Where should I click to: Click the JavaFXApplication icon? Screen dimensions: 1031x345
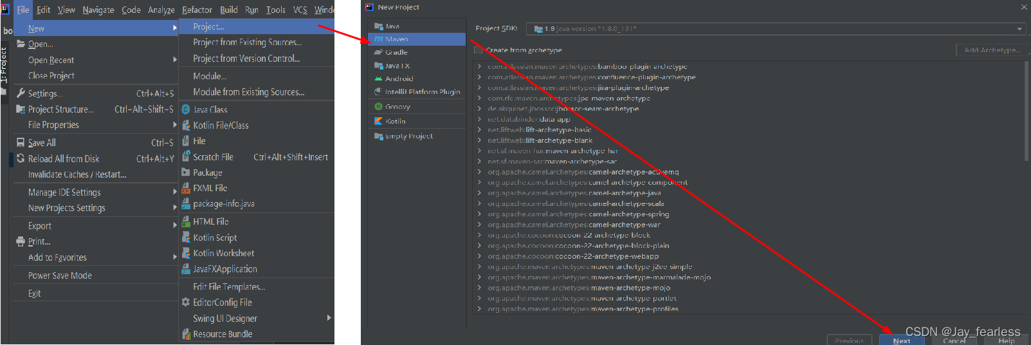[186, 269]
